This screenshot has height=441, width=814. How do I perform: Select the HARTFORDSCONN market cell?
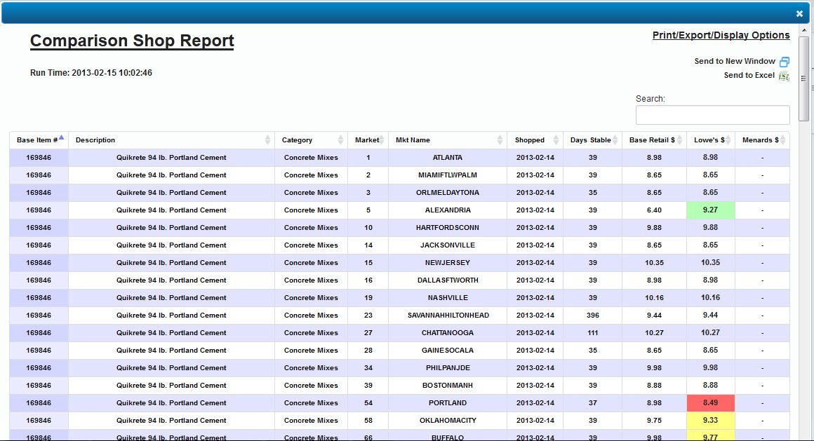(448, 228)
